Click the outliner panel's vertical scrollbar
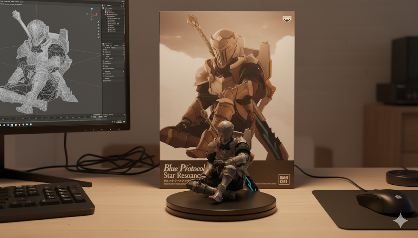 [x=125, y=24]
